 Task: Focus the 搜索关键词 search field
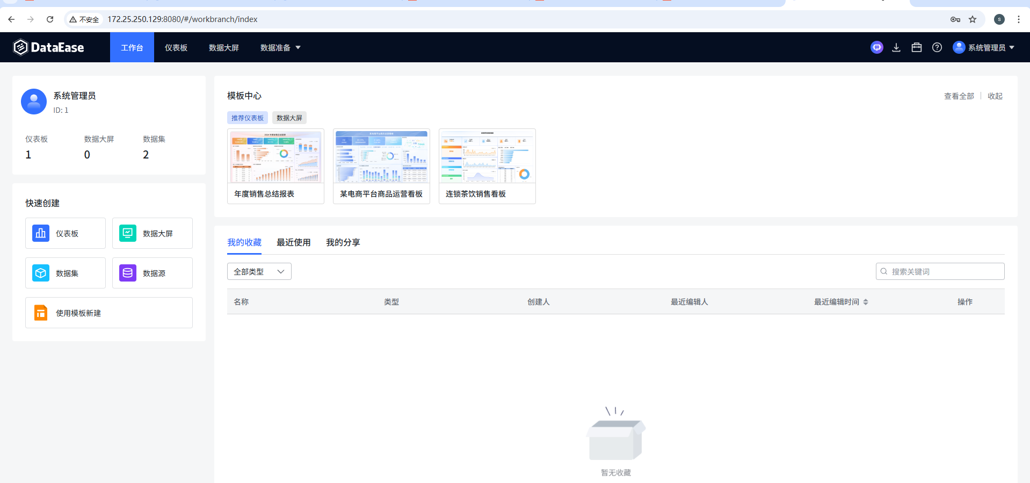click(x=940, y=271)
